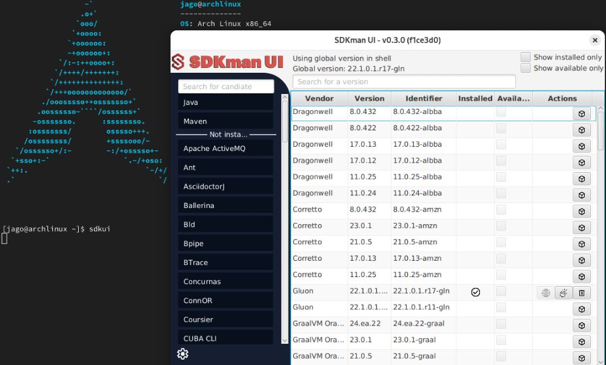606x365 pixels.
Task: Toggle the Installed checkbox for Dragonwell 8.0.422
Action: (x=500, y=128)
